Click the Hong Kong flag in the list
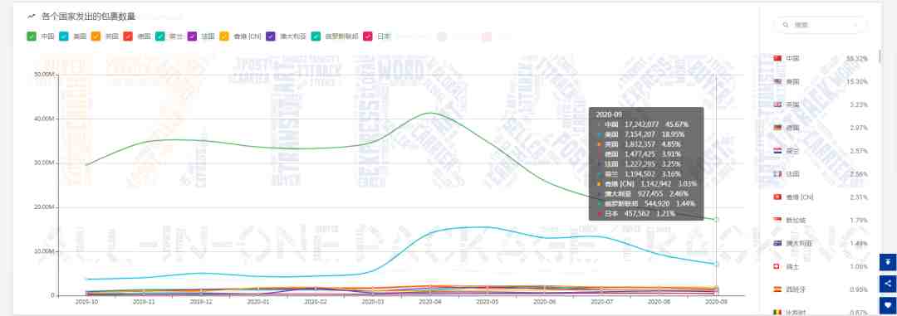Screen dimensions: 897x316 coord(777,197)
